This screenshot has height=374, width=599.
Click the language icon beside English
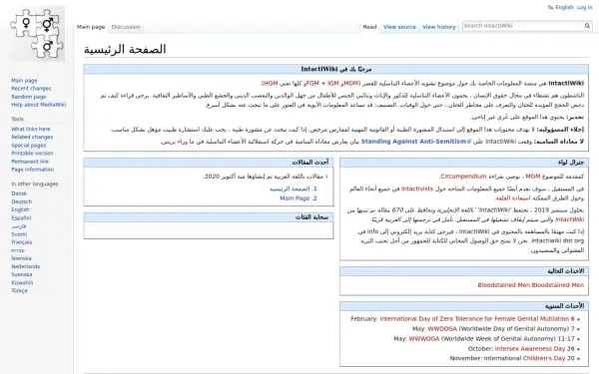pyautogui.click(x=550, y=7)
